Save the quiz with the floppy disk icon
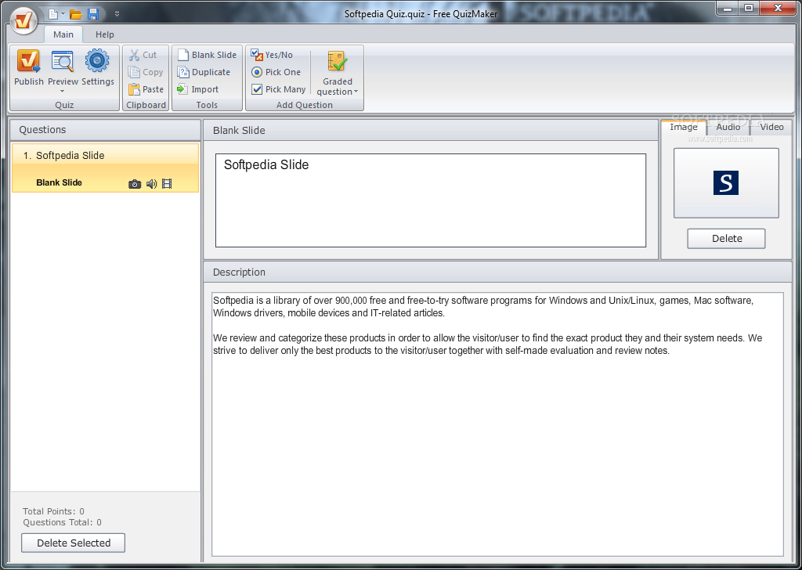802x570 pixels. click(x=93, y=14)
